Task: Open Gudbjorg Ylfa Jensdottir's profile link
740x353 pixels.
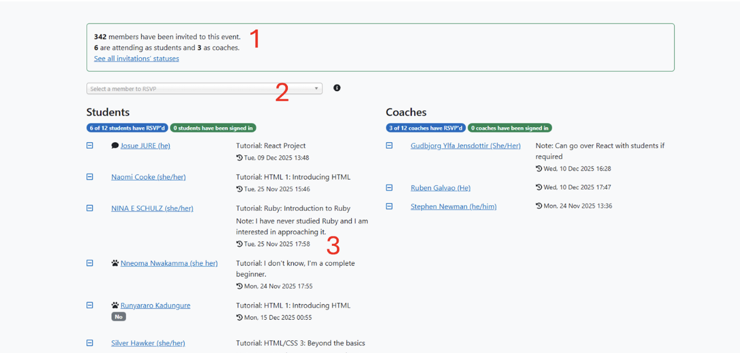Action: coord(465,146)
